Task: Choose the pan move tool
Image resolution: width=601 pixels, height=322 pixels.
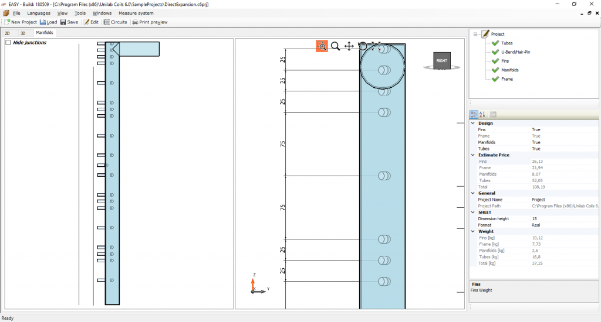Action: (349, 46)
